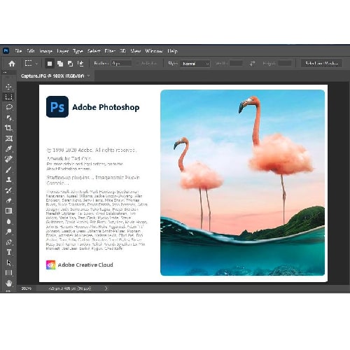Open the Filter menu
This screenshot has height=350, width=350.
(x=110, y=51)
